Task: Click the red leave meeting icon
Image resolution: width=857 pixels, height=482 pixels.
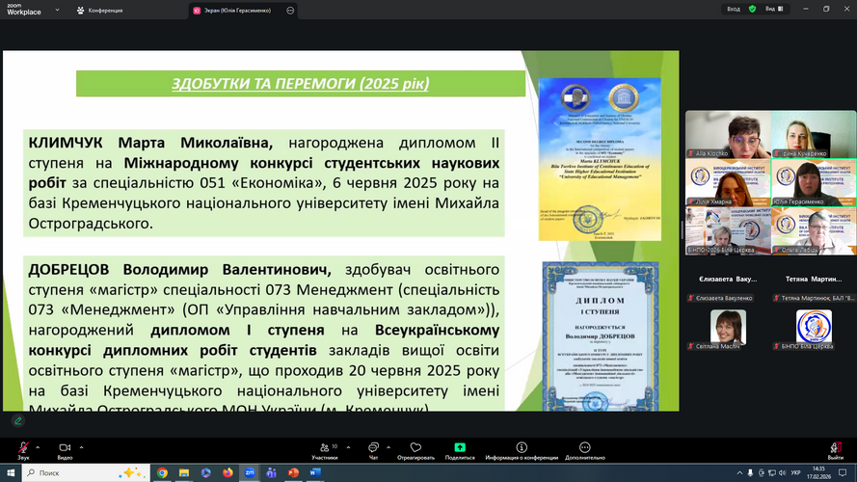Action: pos(835,449)
